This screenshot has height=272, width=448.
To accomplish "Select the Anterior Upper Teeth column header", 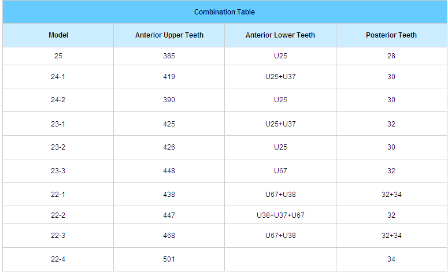I will click(x=169, y=35).
